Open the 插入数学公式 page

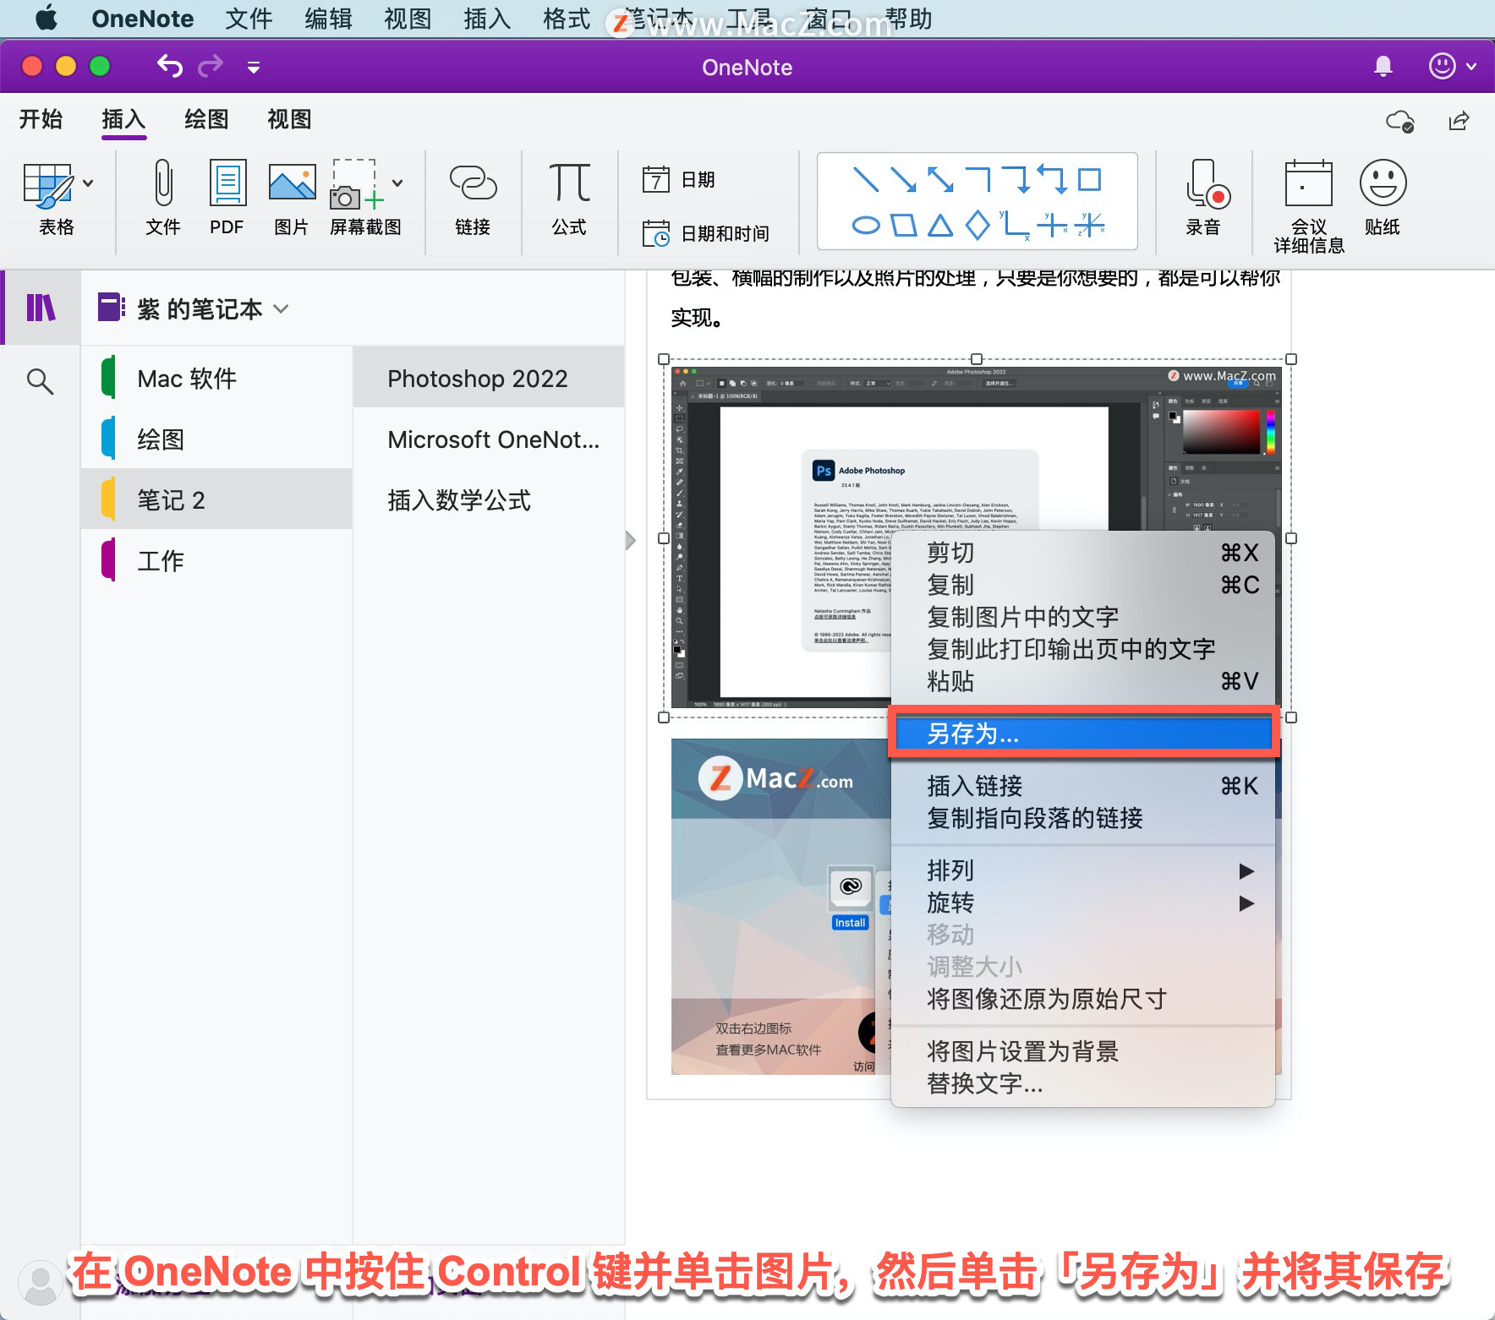tap(489, 499)
